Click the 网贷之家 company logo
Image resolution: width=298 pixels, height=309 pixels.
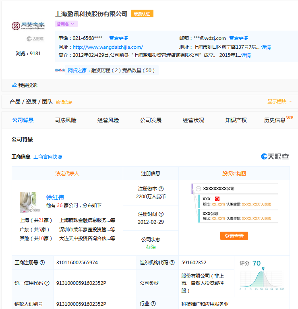(x=28, y=26)
